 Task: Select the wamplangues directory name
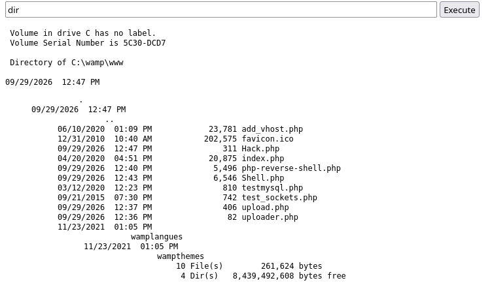[x=156, y=237]
